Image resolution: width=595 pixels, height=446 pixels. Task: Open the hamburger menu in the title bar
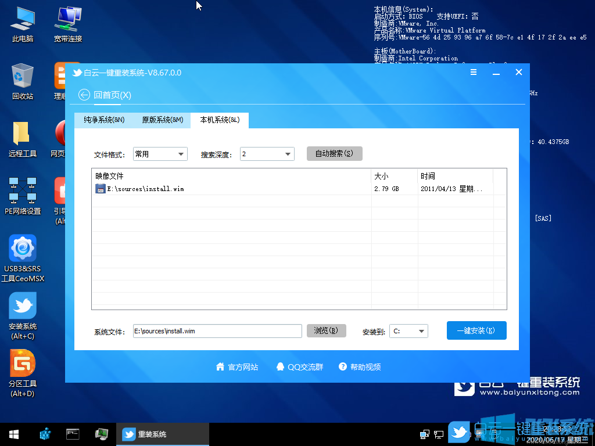tap(474, 72)
